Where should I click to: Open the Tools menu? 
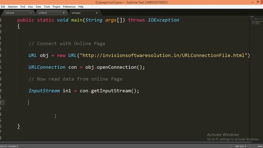tap(47, 7)
